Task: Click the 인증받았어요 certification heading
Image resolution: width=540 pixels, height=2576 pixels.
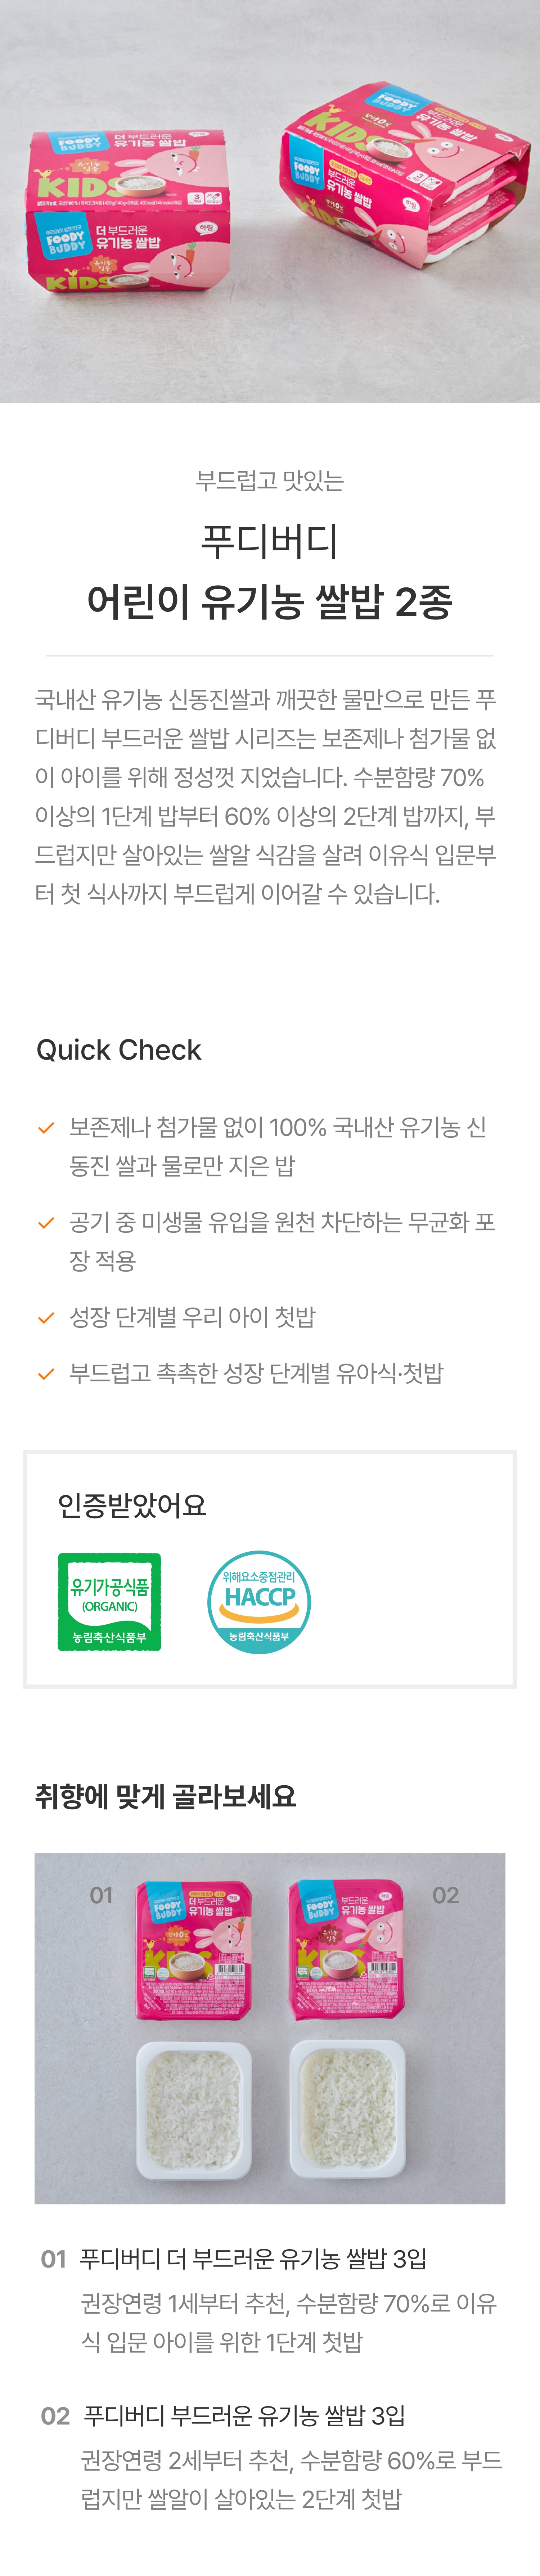Action: tap(132, 1505)
